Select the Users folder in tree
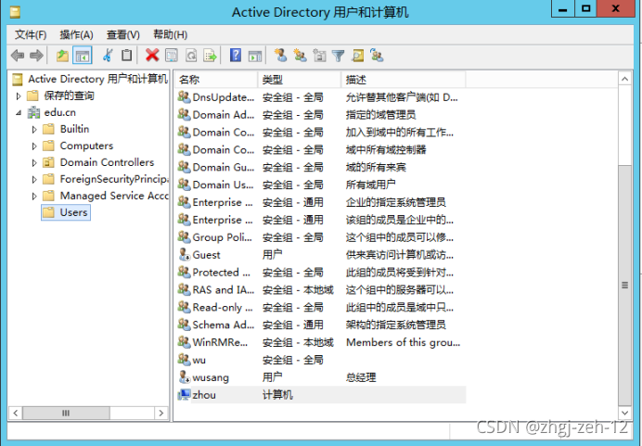The image size is (642, 446). [66, 212]
